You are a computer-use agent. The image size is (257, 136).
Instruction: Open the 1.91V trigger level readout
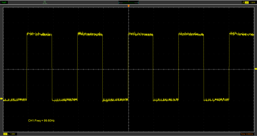[253, 2]
